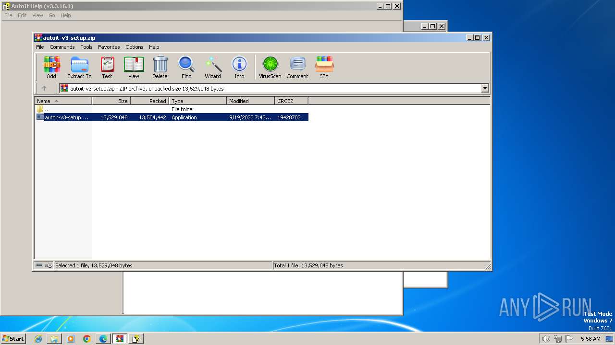
Task: Open the file explorer taskbar icon
Action: [x=54, y=339]
